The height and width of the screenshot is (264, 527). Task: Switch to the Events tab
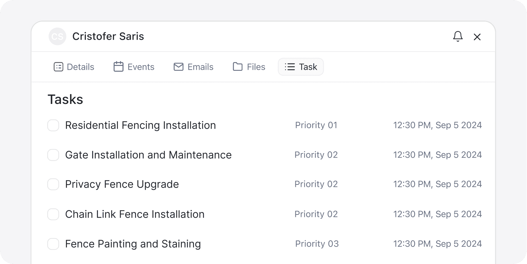(x=134, y=67)
